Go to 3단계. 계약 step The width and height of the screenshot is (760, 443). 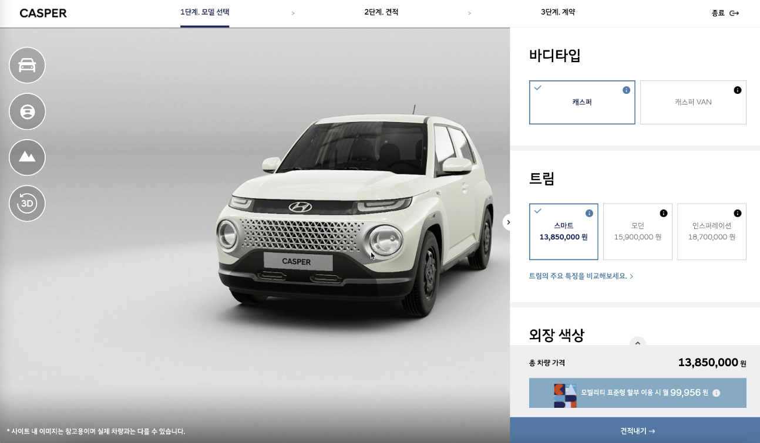coord(558,12)
